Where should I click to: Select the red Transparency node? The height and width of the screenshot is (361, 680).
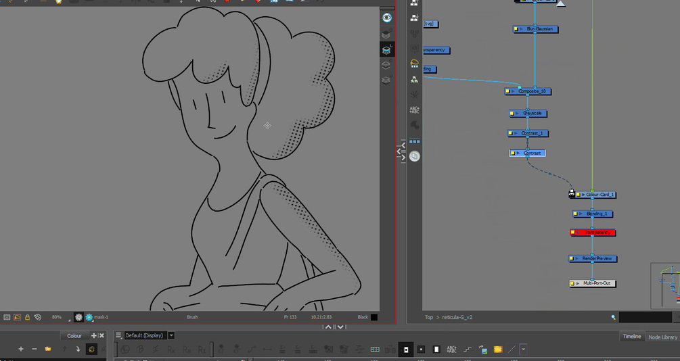pos(593,233)
